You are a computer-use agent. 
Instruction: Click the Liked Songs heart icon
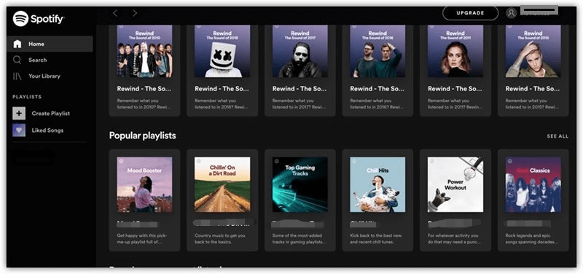pos(19,130)
